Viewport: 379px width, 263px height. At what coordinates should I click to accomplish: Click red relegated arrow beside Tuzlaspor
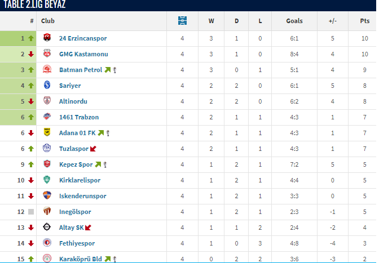[93, 149]
